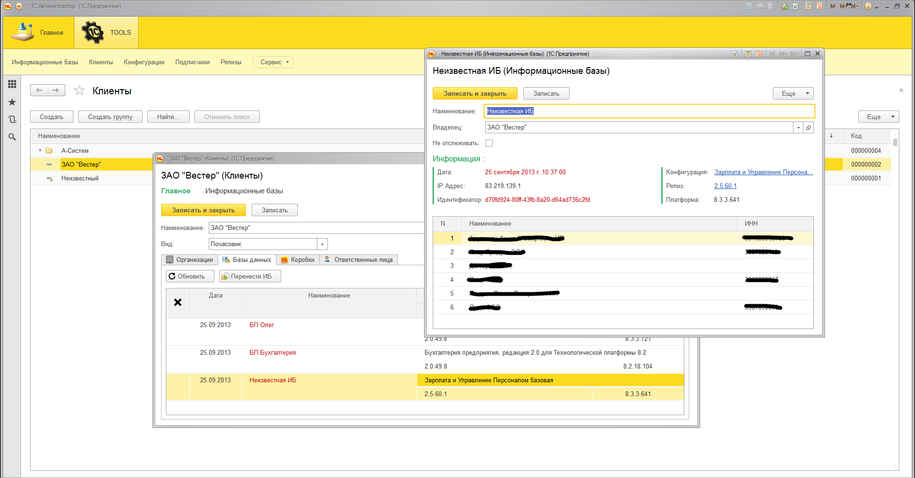
Task: Click Записать in ЗАО Вестер form
Action: pyautogui.click(x=274, y=210)
